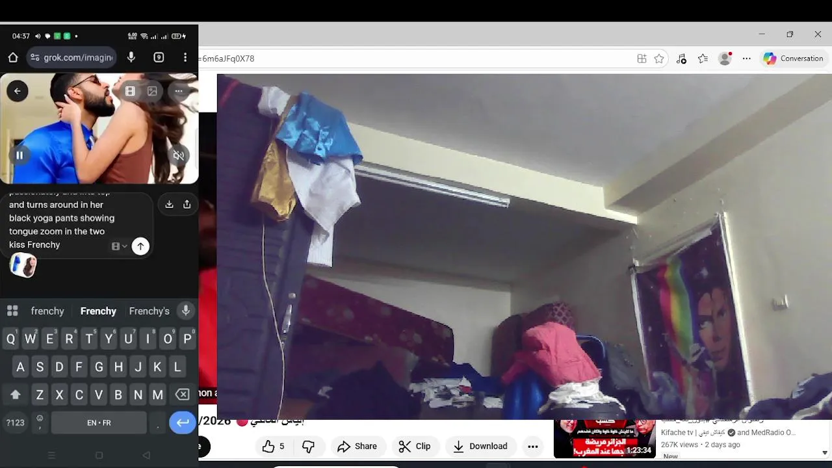Tap the blue enter key on keyboard

183,422
